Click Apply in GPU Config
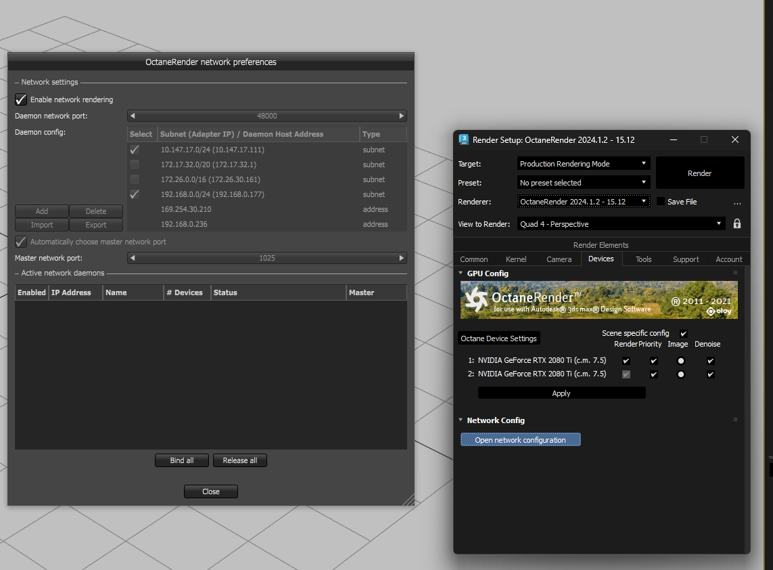Viewport: 773px width, 570px height. [x=561, y=393]
